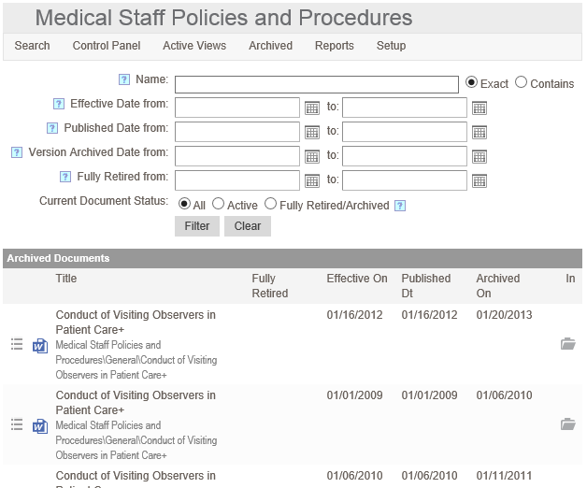Open the Archived menu item

pos(270,46)
